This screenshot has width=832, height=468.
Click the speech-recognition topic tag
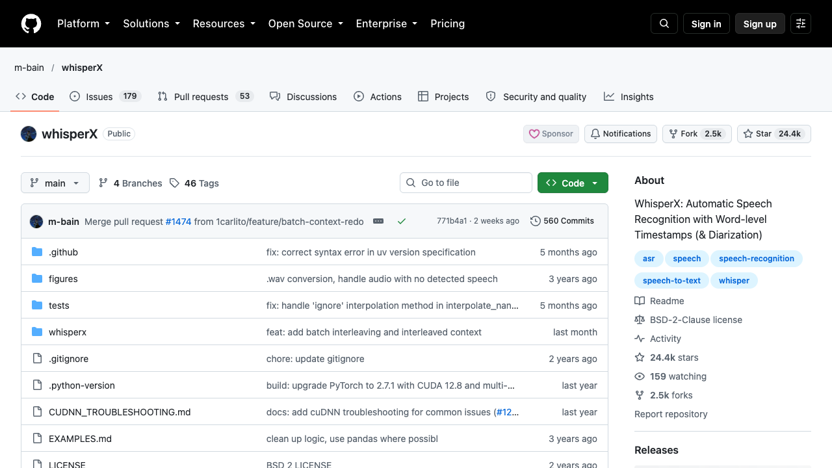pos(757,259)
